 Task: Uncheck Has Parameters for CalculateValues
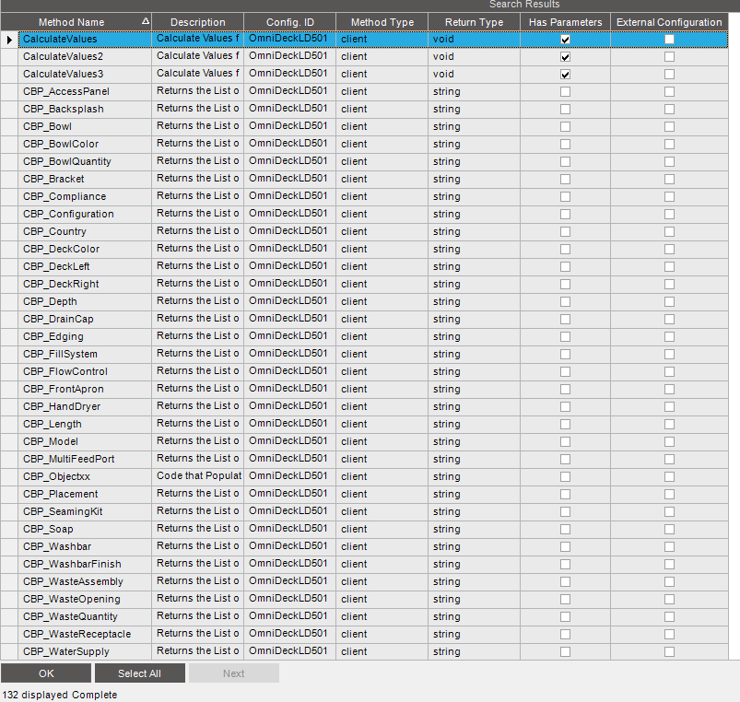566,40
